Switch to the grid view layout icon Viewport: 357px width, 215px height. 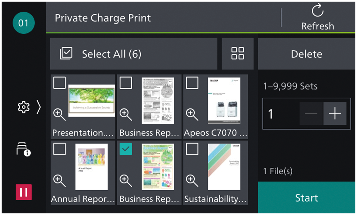(237, 54)
